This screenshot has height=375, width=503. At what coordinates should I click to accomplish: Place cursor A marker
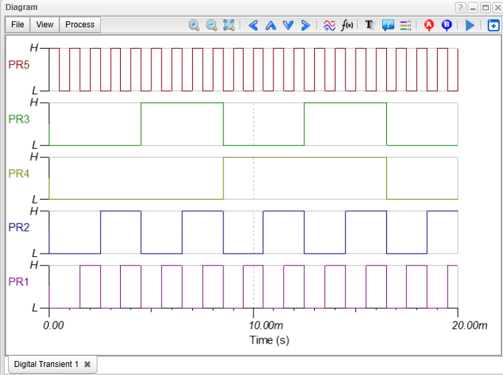tap(429, 25)
